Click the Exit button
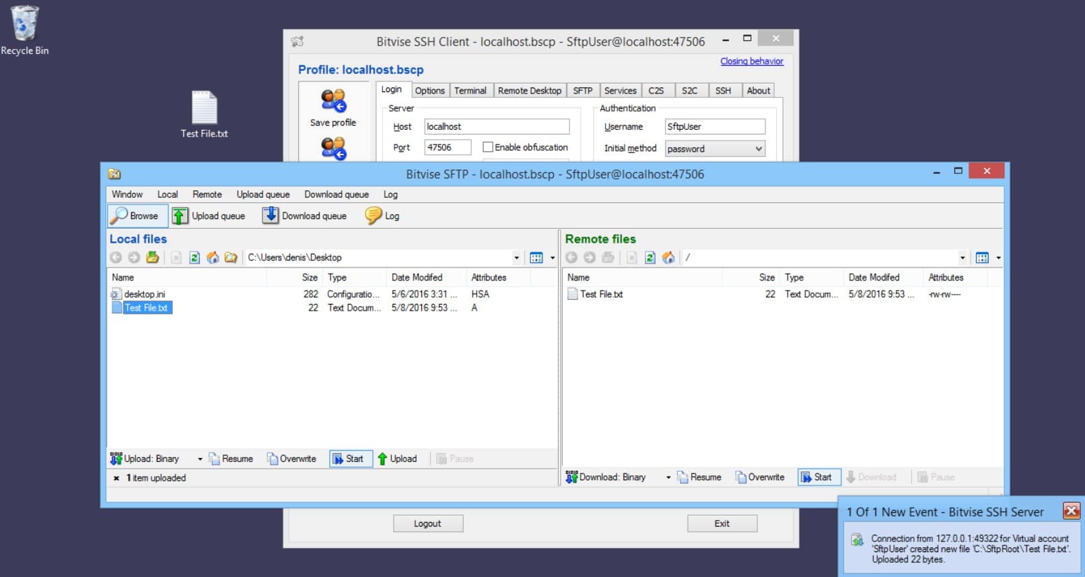 pyautogui.click(x=722, y=523)
